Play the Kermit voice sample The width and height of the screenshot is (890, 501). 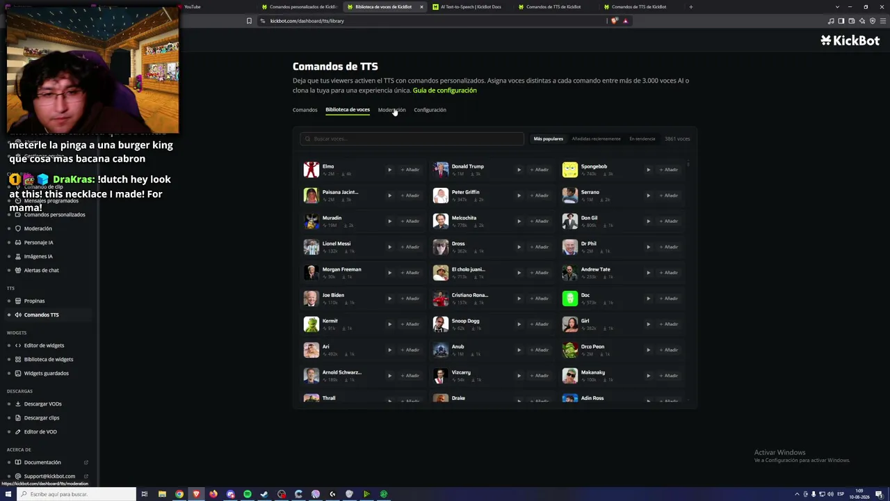click(x=389, y=324)
